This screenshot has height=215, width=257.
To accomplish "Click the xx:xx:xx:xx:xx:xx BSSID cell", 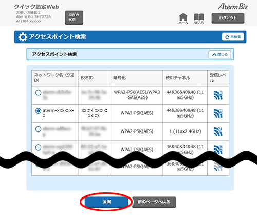I will [94, 113].
